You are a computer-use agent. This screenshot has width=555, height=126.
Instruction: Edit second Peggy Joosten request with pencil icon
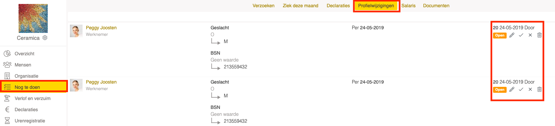point(512,89)
